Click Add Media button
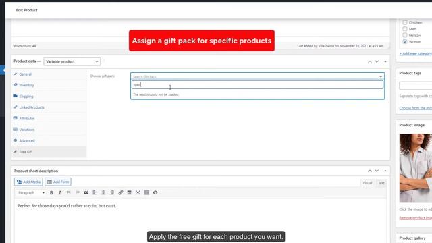 28,182
